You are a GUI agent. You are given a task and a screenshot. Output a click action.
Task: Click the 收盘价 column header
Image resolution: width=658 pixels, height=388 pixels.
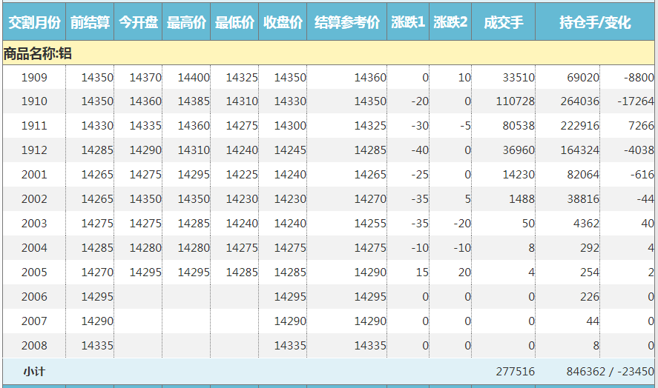coord(283,23)
